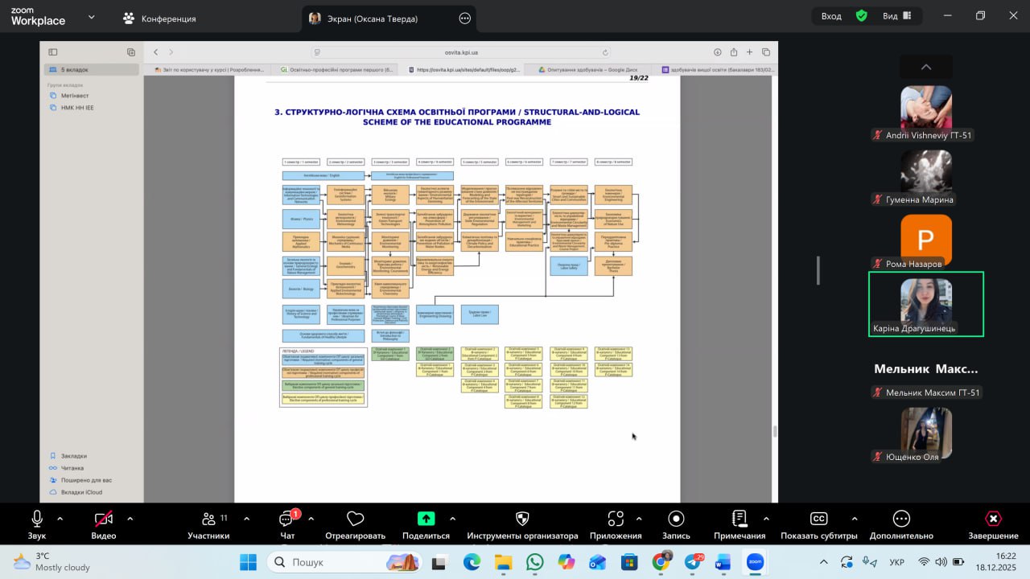The height and width of the screenshot is (579, 1030).
Task: Start recording with Запись button
Action: pyautogui.click(x=676, y=520)
